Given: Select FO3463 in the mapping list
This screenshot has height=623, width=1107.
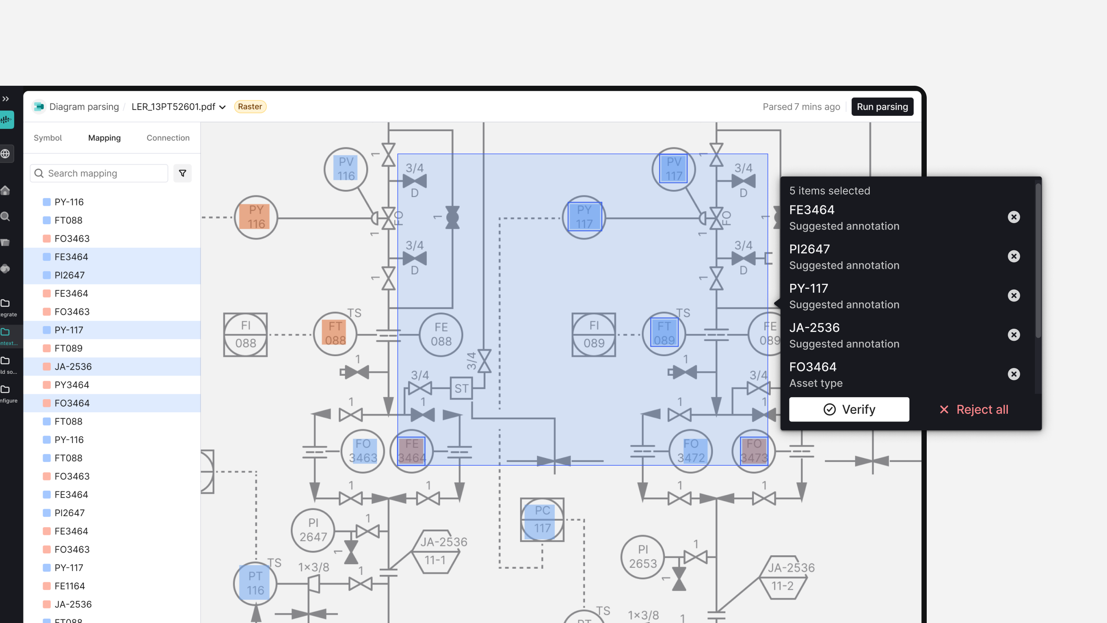Looking at the screenshot, I should coord(72,238).
